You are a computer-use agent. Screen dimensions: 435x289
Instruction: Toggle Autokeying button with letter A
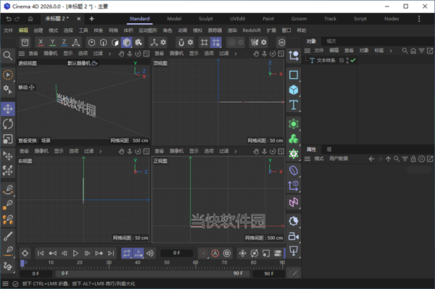215,253
